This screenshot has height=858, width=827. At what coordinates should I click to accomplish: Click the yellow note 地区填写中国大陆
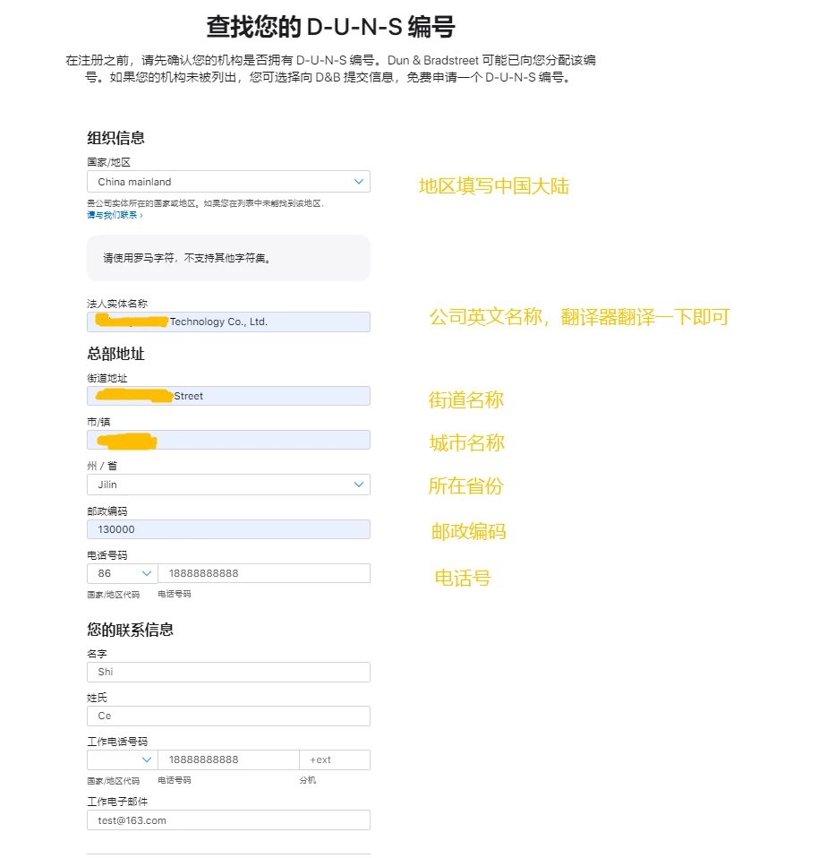pos(493,186)
